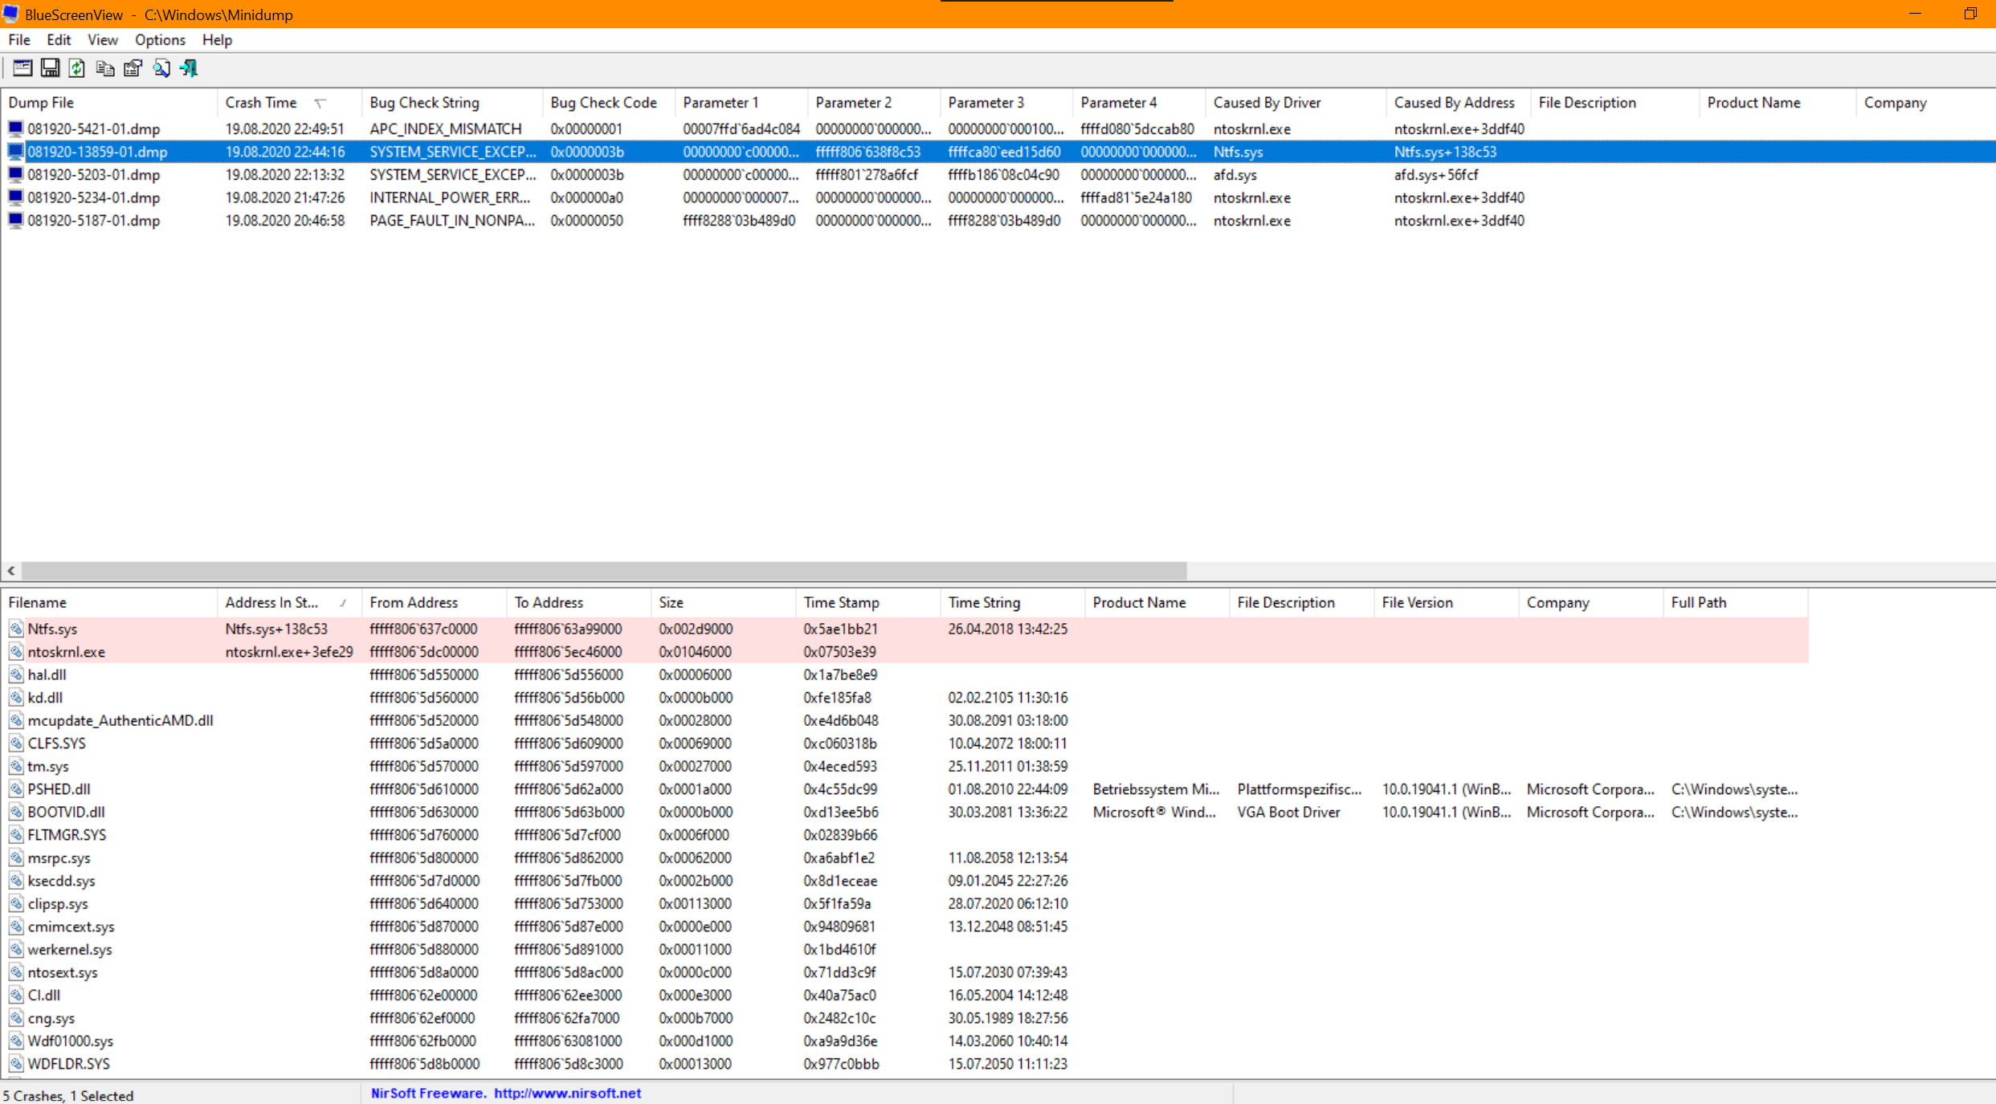Click the Exit door toolbar icon
The image size is (1996, 1104).
tap(189, 68)
